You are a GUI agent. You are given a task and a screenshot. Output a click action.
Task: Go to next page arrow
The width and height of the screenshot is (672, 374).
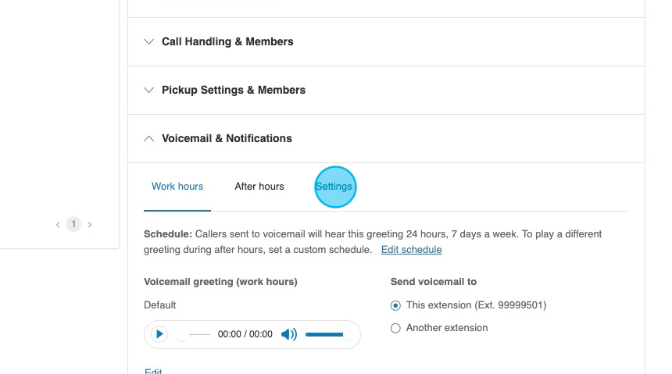[90, 225]
